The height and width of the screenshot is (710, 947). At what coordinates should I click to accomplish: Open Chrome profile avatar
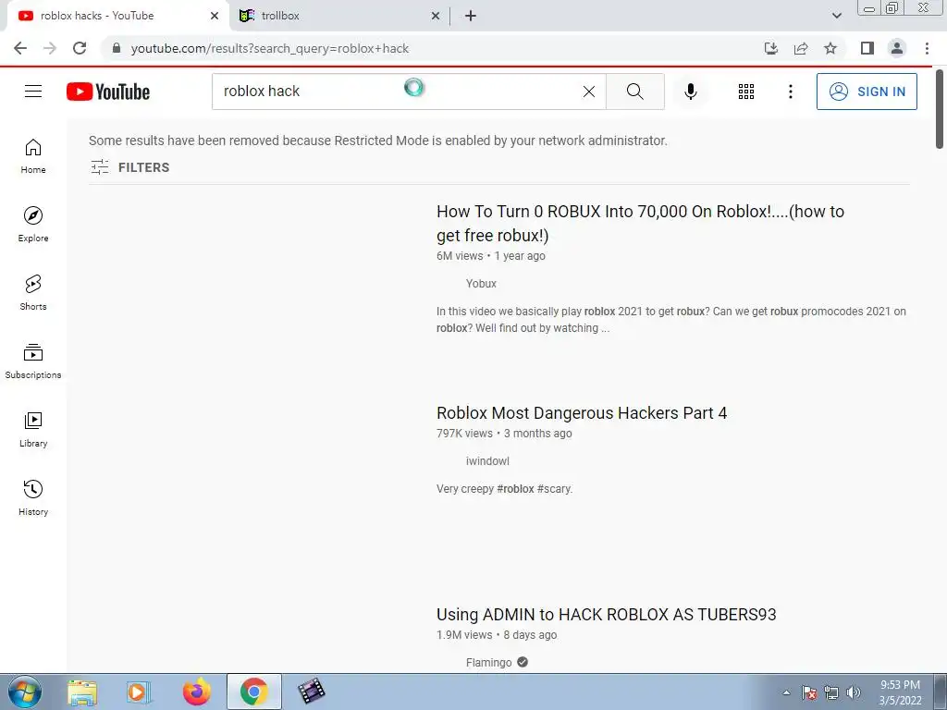(x=897, y=48)
